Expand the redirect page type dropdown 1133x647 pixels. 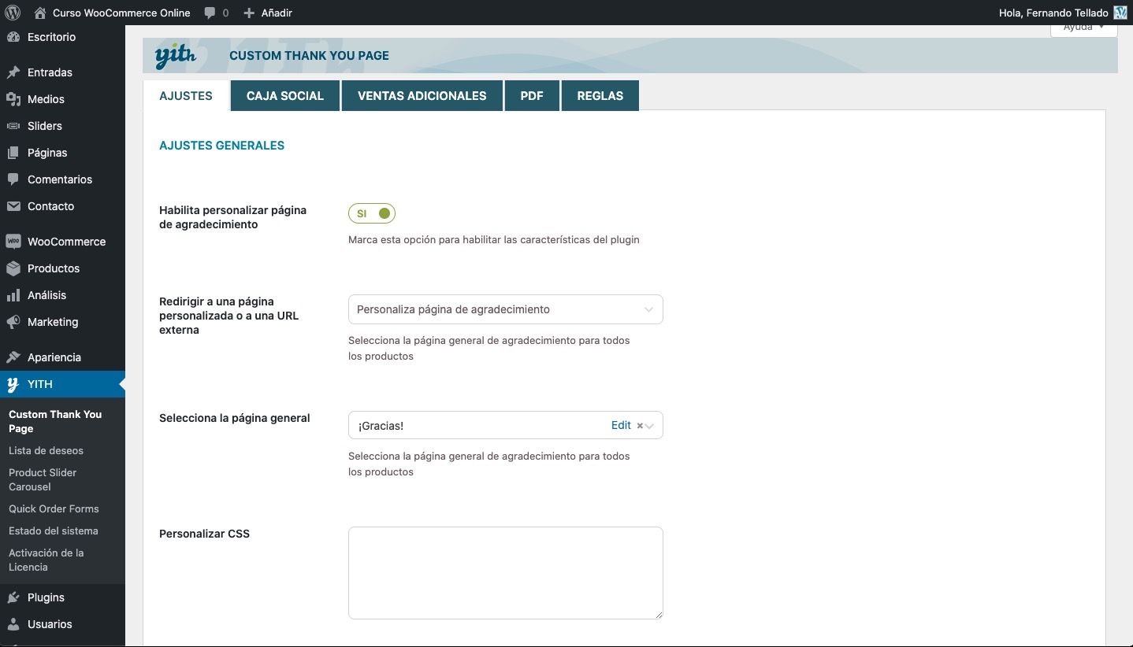[x=505, y=309]
